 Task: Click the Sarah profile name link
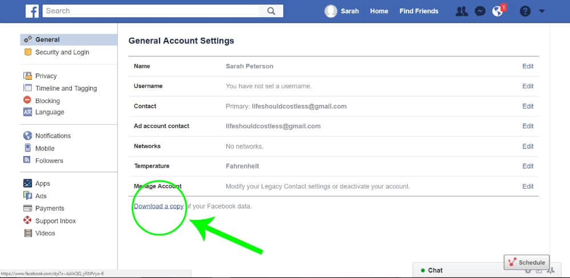point(350,11)
